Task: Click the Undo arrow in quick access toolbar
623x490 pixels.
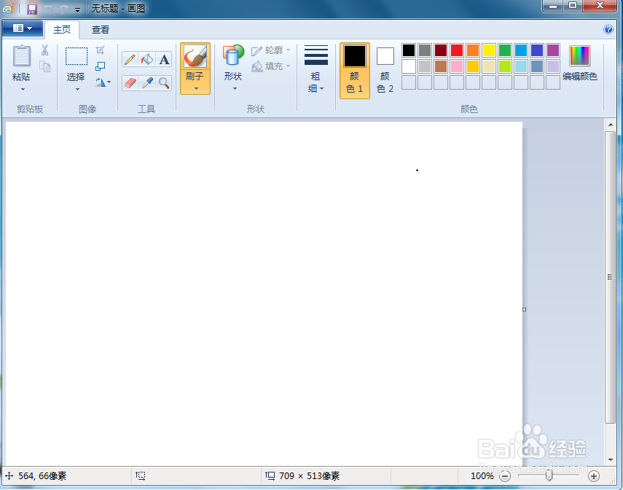Action: click(48, 9)
